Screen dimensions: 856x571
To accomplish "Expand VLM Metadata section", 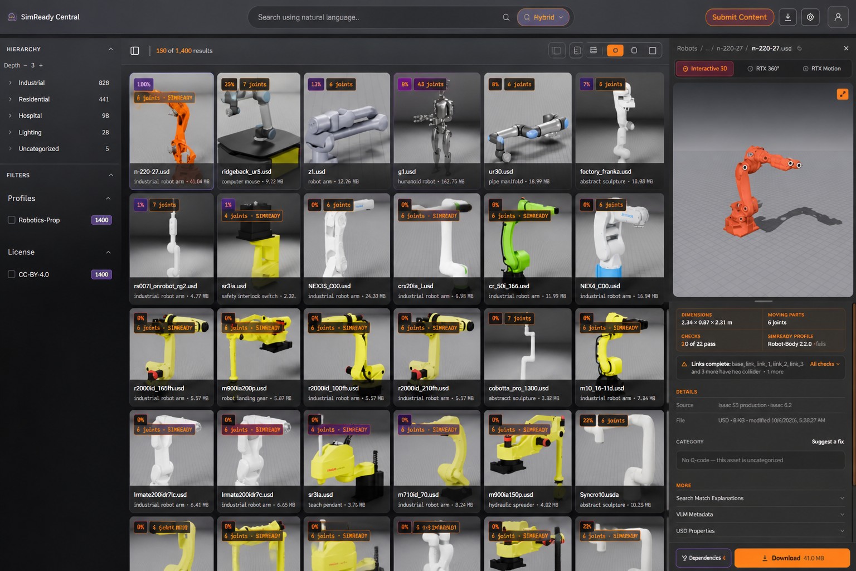I will [760, 515].
